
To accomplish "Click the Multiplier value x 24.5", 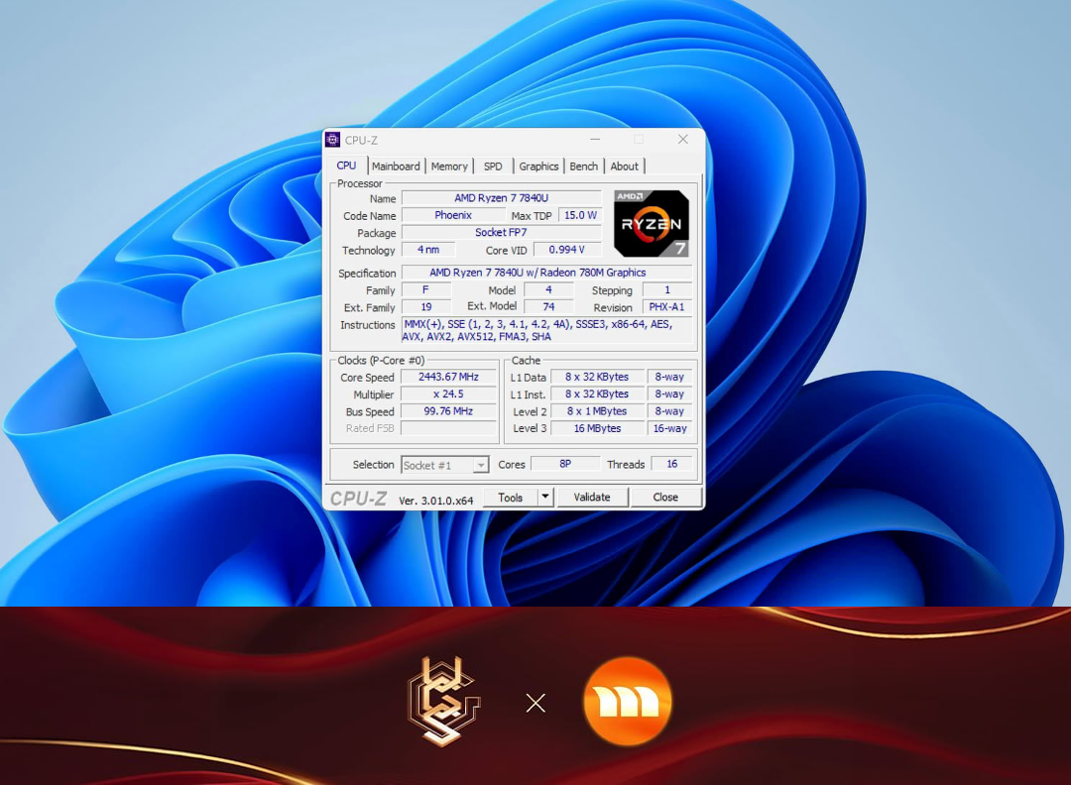I will 448,393.
